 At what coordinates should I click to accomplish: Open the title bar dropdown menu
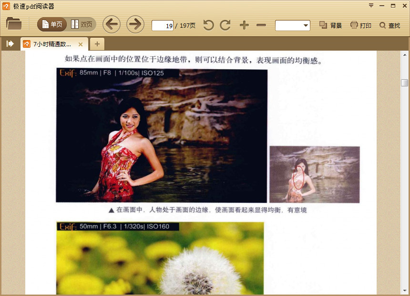(371, 6)
